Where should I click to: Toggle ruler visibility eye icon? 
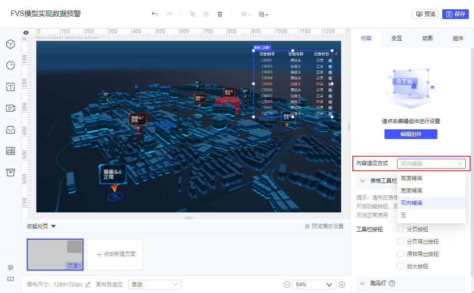pyautogui.click(x=26, y=33)
